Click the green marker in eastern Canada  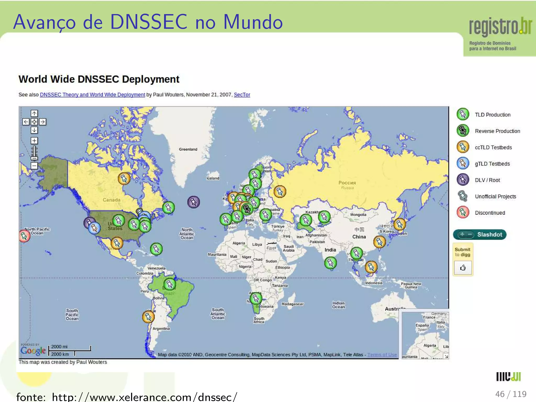click(x=169, y=208)
